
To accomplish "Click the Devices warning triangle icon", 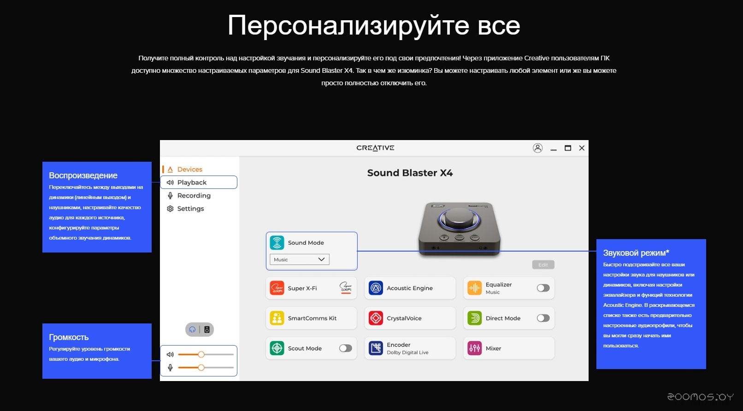I will pyautogui.click(x=170, y=169).
